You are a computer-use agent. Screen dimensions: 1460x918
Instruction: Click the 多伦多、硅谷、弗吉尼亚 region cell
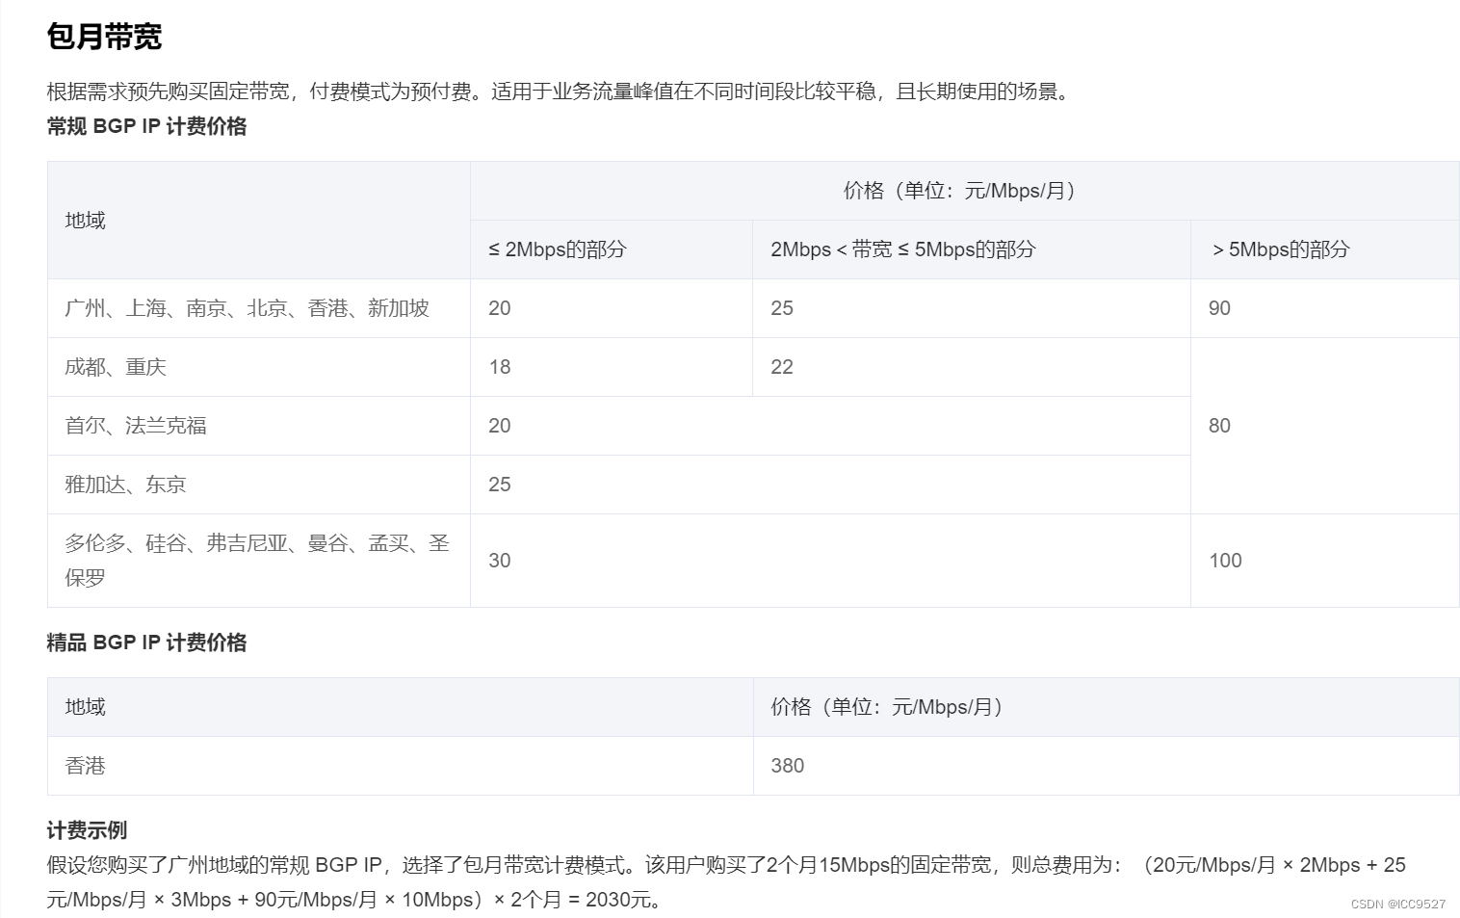pos(259,561)
